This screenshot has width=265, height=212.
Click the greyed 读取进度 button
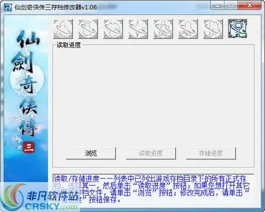coord(151,153)
